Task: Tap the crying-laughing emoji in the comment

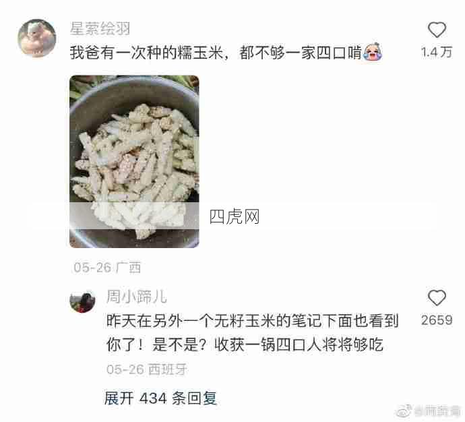Action: click(373, 52)
